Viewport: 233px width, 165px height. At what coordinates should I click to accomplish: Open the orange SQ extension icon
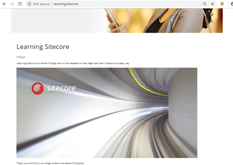[x=222, y=4]
